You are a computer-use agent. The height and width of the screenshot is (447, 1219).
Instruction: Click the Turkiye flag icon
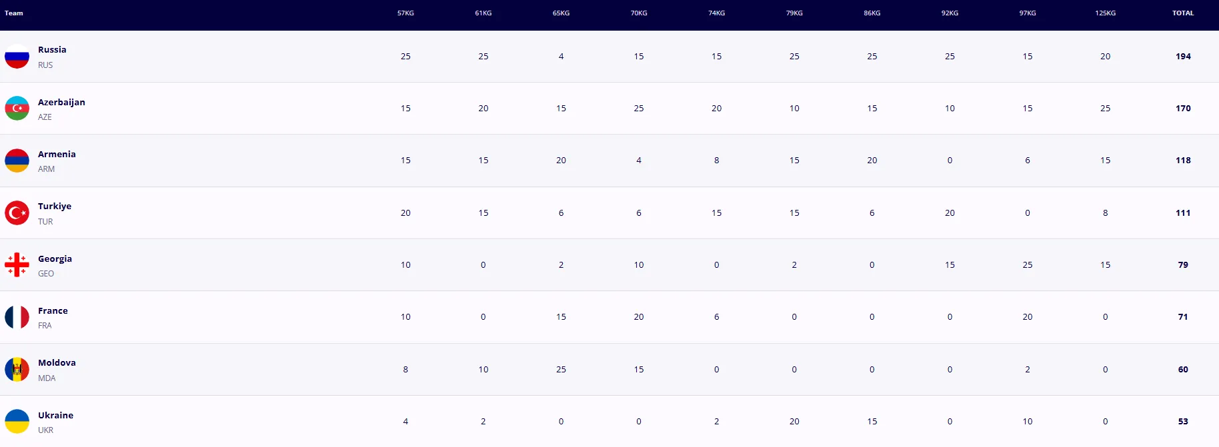[17, 213]
